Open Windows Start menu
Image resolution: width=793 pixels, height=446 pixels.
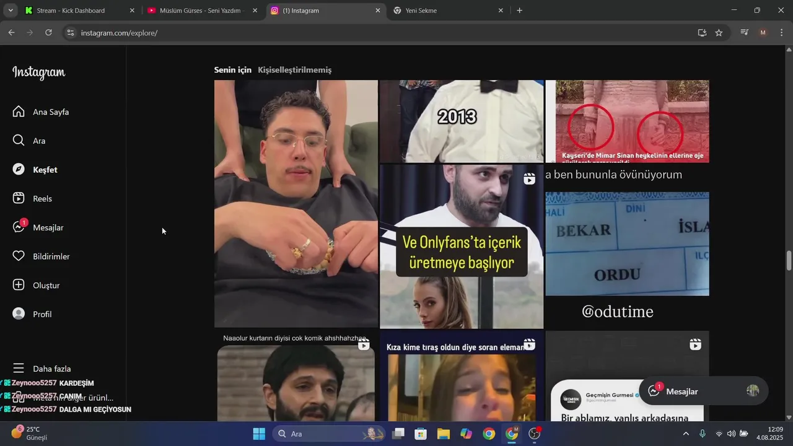tap(259, 434)
